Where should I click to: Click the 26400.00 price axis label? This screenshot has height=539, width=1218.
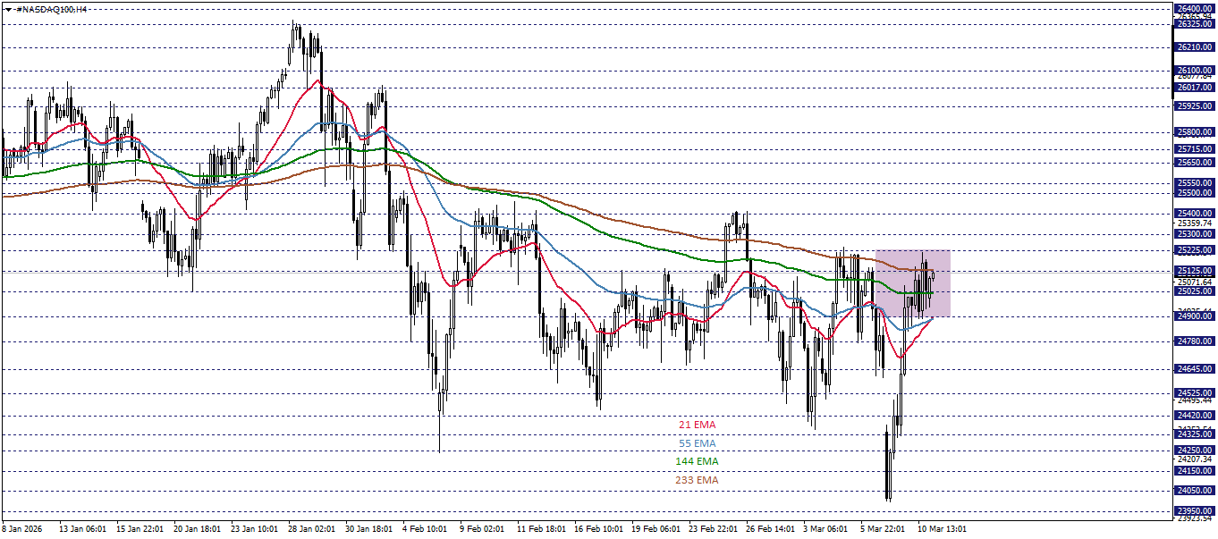1194,8
